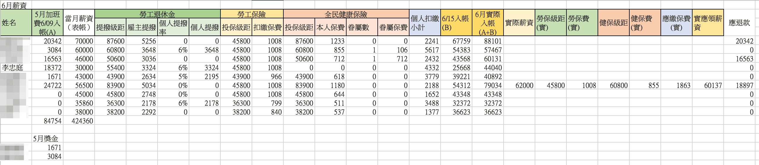
Task: Click the 6/15 deposit cell 25668
Action: 456,68
